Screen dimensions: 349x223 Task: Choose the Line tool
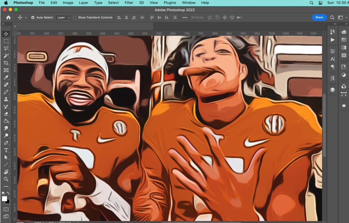click(6, 164)
